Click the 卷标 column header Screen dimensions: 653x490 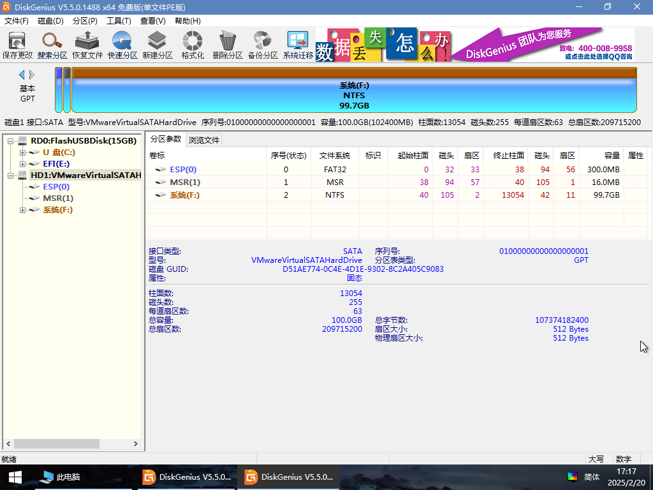[206, 156]
